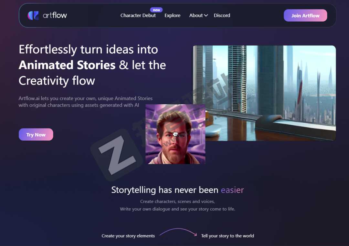Go to the Explore page

tap(172, 15)
